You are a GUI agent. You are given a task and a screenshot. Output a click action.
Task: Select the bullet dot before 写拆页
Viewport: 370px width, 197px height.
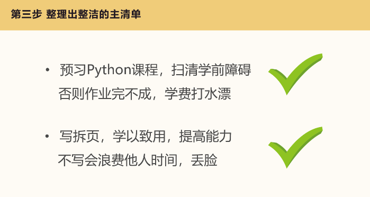click(48, 136)
